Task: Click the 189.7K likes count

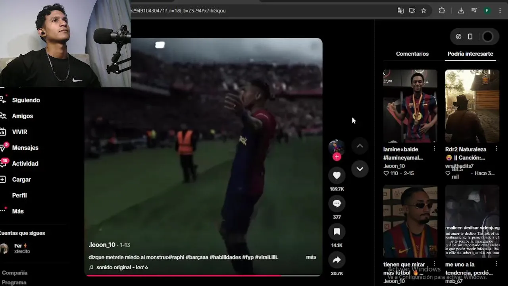Action: coord(337,189)
